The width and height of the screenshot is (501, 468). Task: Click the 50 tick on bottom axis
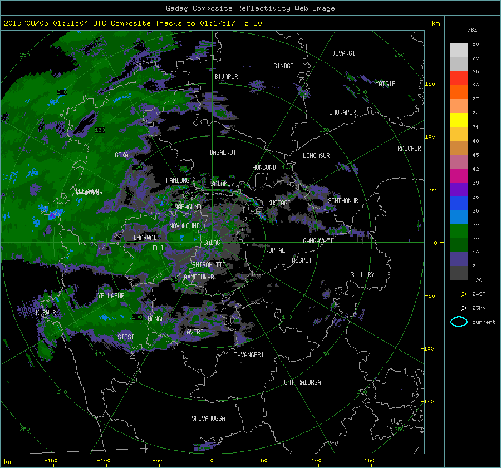pyautogui.click(x=264, y=461)
